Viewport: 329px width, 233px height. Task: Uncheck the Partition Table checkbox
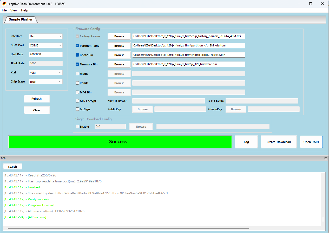77,46
